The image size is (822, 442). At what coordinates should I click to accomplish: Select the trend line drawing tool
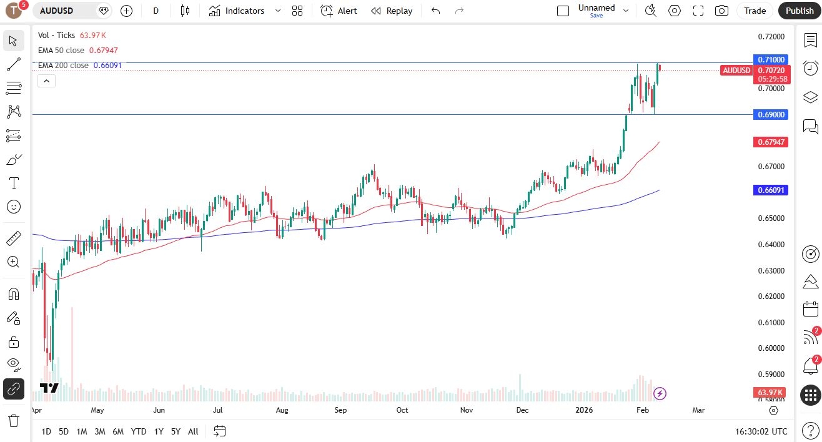coord(14,64)
